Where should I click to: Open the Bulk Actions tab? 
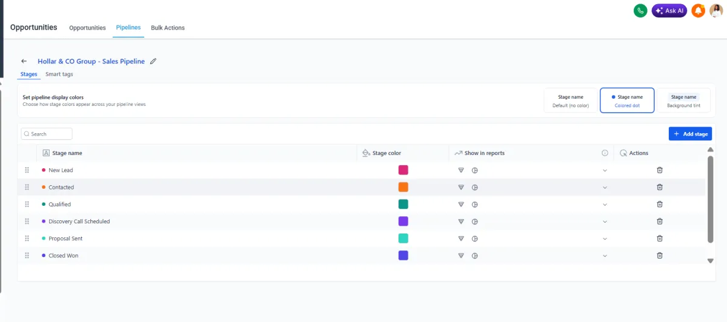pos(168,28)
